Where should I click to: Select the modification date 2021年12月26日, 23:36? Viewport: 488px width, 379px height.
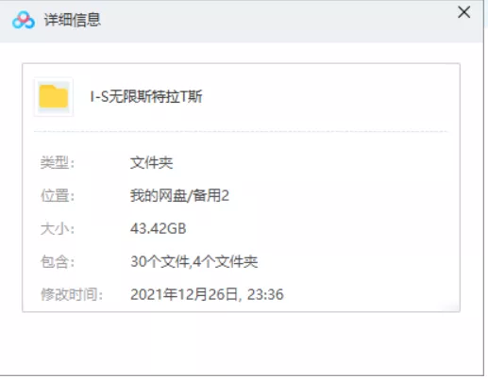207,295
